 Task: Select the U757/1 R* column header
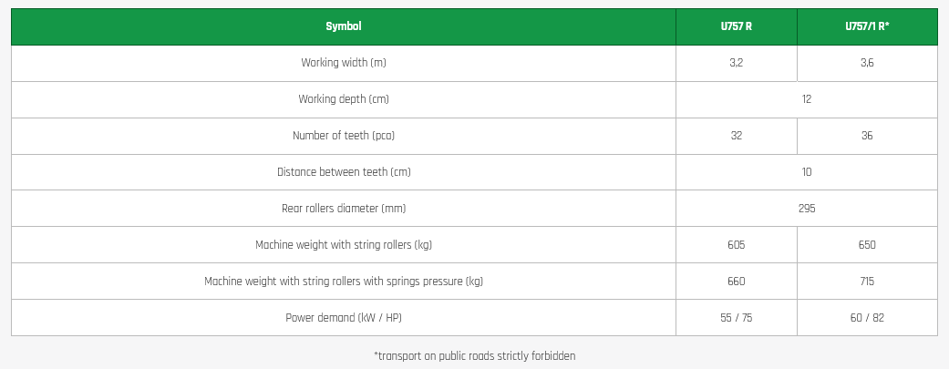click(867, 26)
